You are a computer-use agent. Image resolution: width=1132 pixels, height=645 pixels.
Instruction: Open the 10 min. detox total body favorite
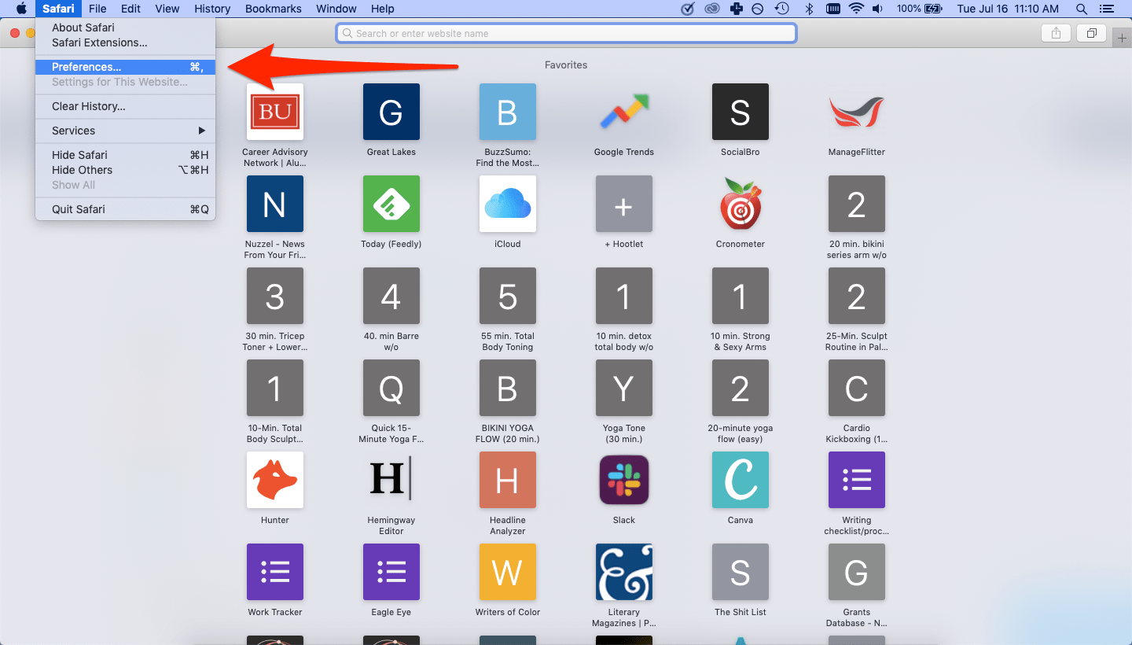coord(624,296)
